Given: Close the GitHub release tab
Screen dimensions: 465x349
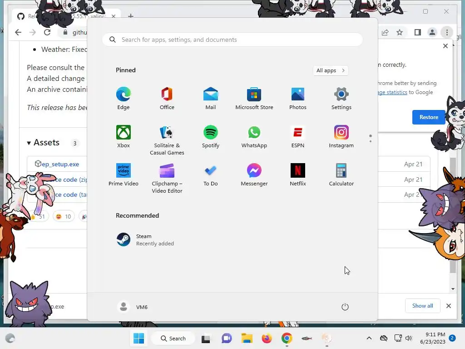Looking at the screenshot, I should (x=113, y=16).
